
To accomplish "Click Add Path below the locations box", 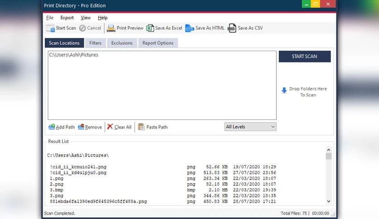I will 62,127.
